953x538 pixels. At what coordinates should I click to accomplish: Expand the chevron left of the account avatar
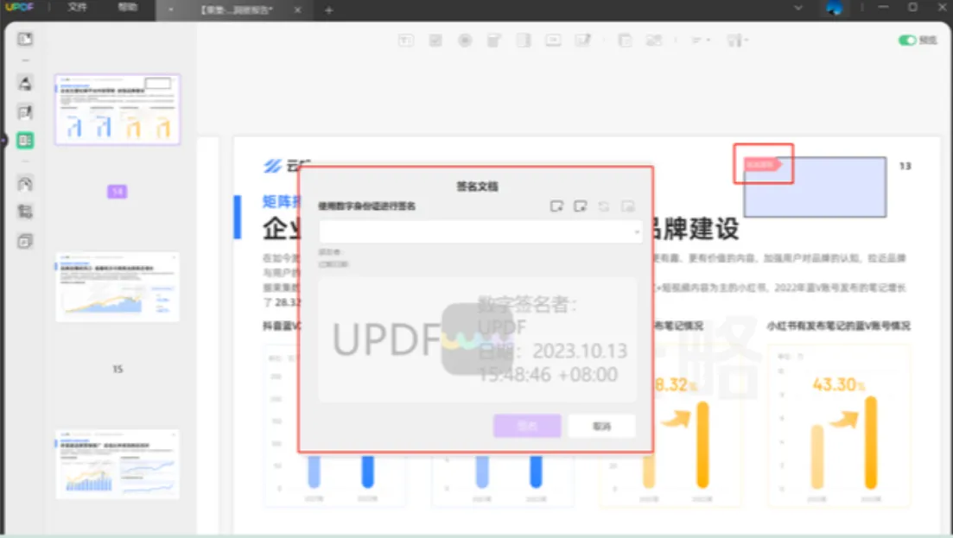click(798, 8)
